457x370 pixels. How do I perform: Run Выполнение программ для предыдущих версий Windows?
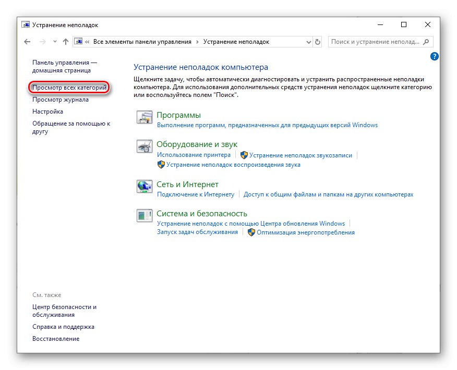point(267,125)
